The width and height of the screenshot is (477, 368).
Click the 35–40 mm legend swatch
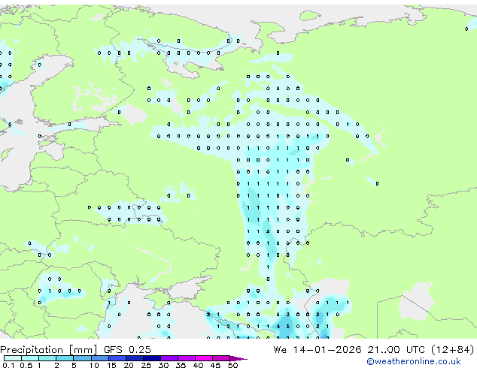coord(187,358)
